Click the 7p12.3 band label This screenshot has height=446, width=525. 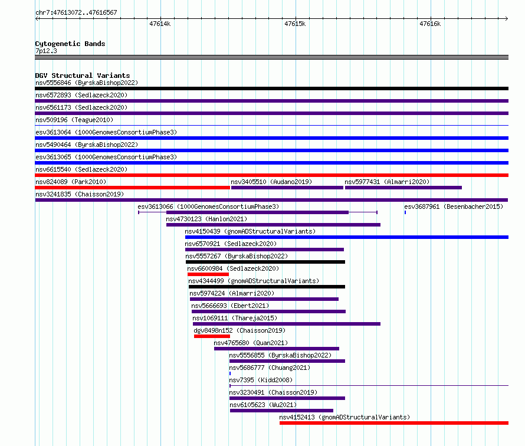(x=46, y=51)
